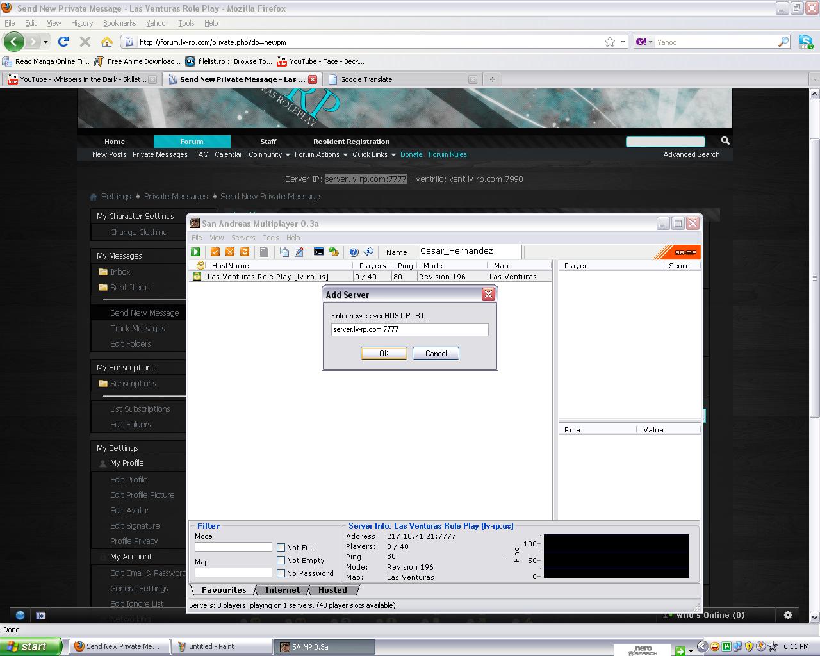
Task: Open the untitled - Paint taskbar button
Action: tap(223, 646)
